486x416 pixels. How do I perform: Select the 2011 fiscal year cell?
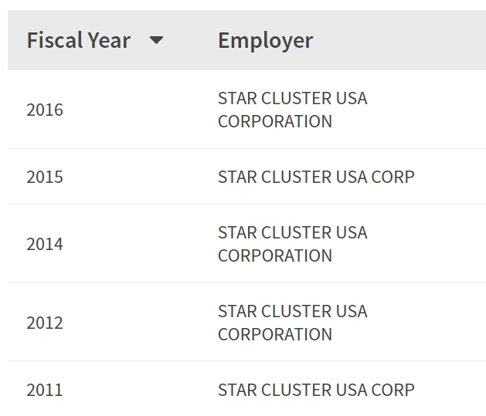(x=45, y=390)
